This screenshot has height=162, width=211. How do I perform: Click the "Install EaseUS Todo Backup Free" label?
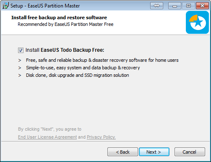(x=65, y=50)
